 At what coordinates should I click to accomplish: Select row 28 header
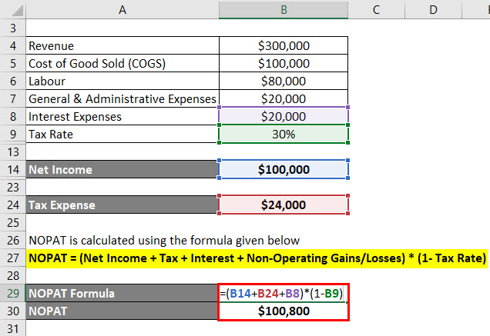13,276
